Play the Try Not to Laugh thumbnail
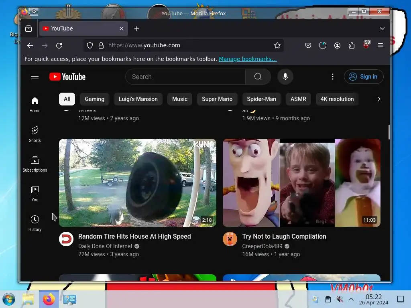 click(x=301, y=183)
